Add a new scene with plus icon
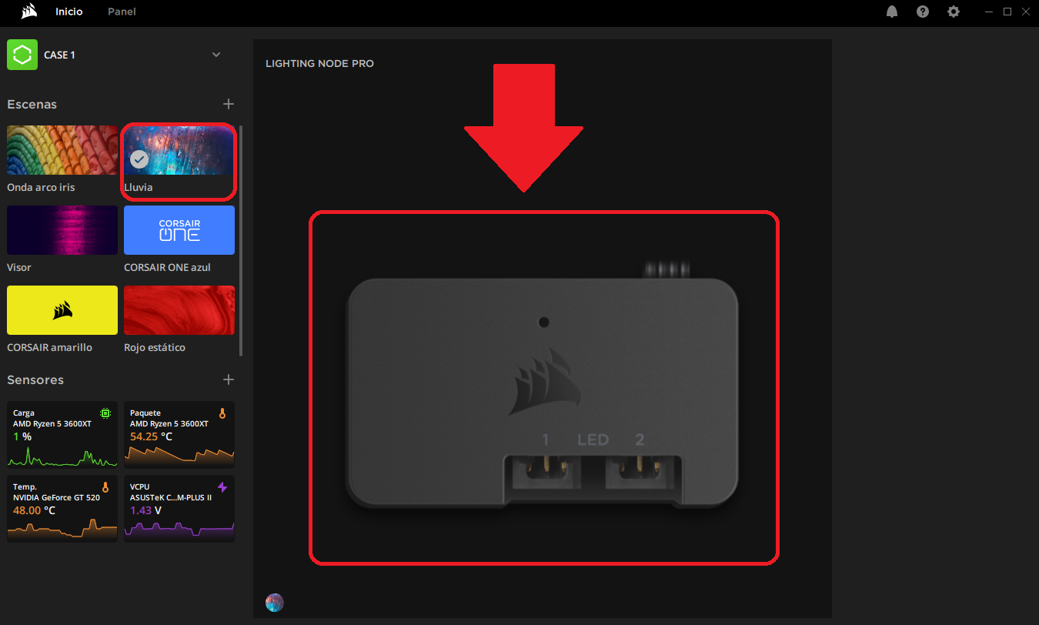This screenshot has width=1039, height=625. [x=228, y=104]
